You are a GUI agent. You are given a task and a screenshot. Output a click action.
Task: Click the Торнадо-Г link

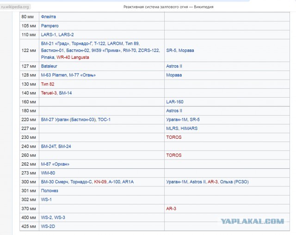point(82,43)
